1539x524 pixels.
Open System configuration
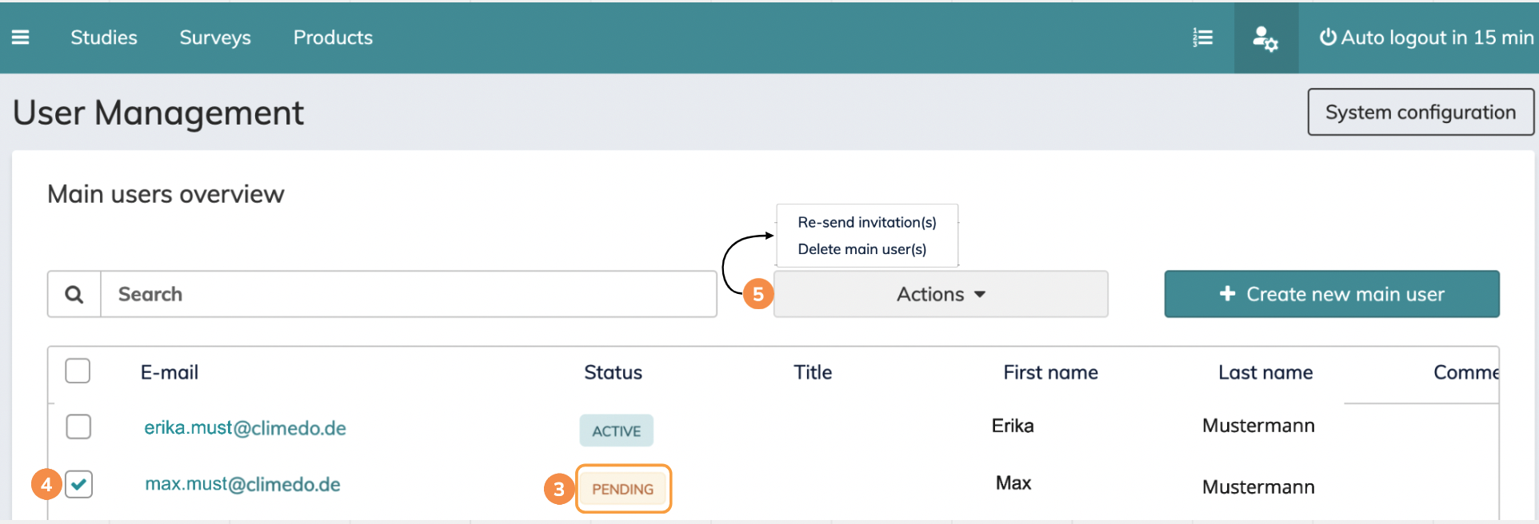(1420, 113)
